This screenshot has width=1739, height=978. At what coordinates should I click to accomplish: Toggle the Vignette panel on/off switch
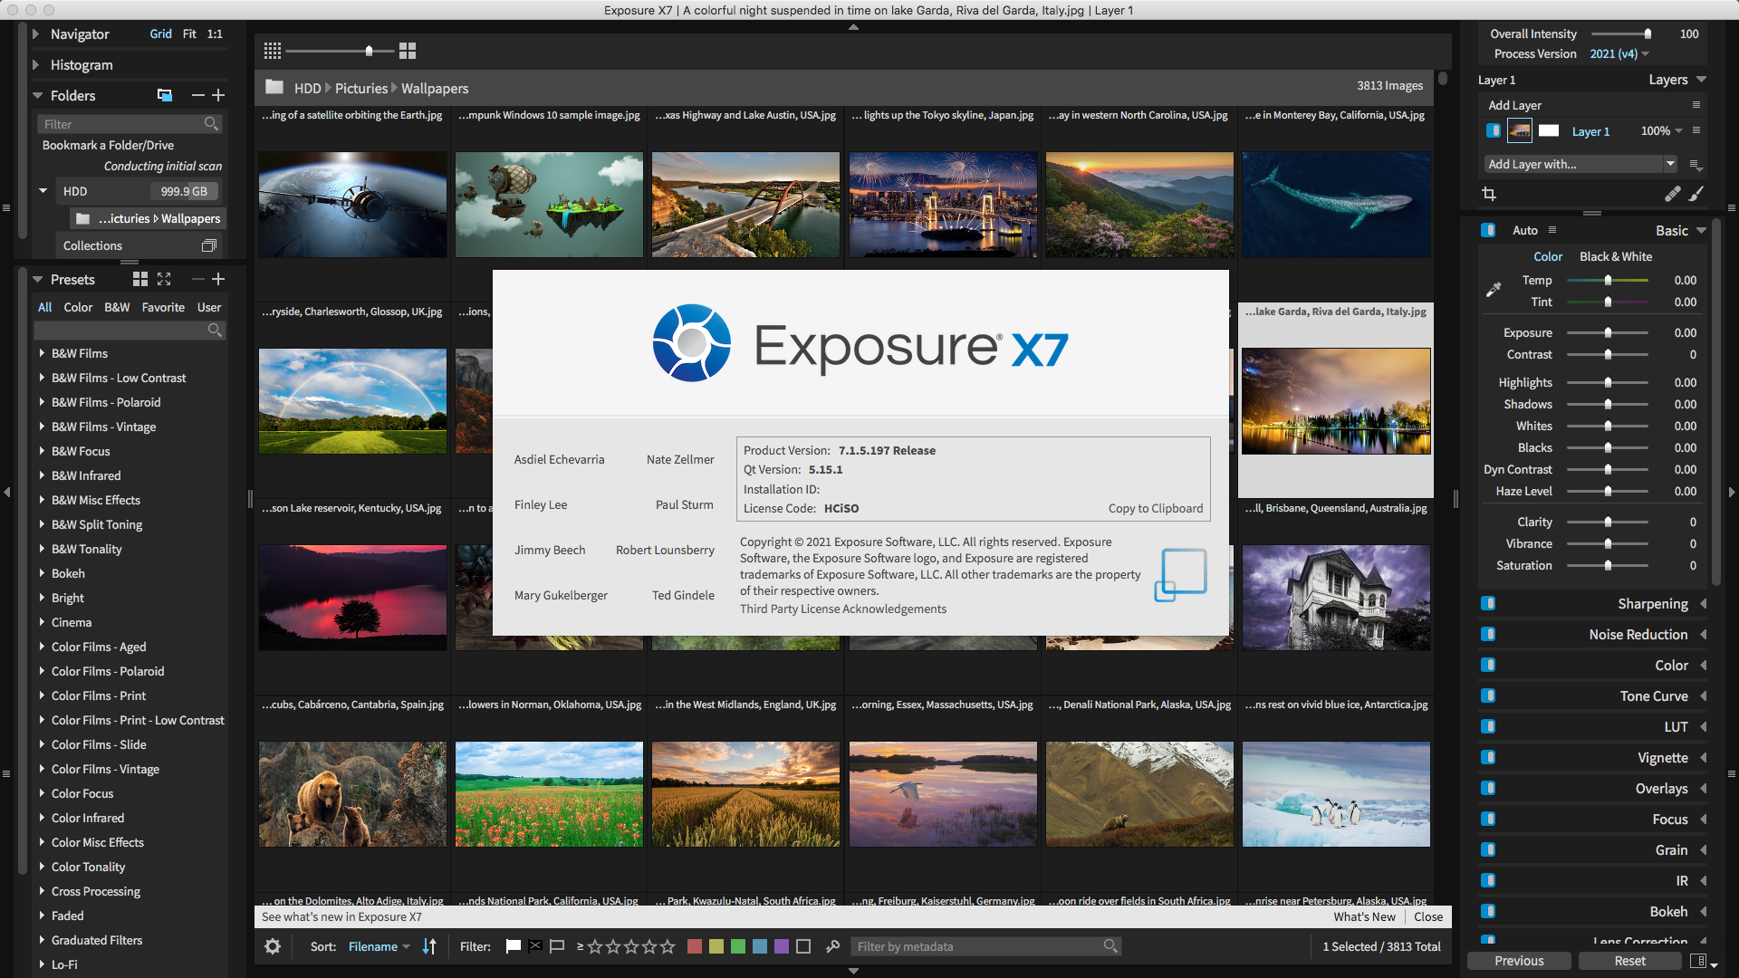click(1488, 758)
